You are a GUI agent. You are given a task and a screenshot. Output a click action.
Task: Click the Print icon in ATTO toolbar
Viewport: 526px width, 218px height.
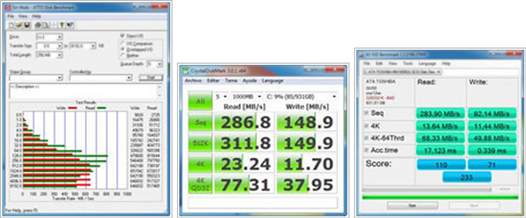tap(38, 25)
